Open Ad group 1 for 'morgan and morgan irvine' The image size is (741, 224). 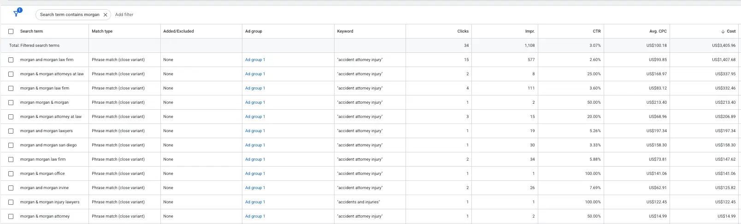(255, 188)
